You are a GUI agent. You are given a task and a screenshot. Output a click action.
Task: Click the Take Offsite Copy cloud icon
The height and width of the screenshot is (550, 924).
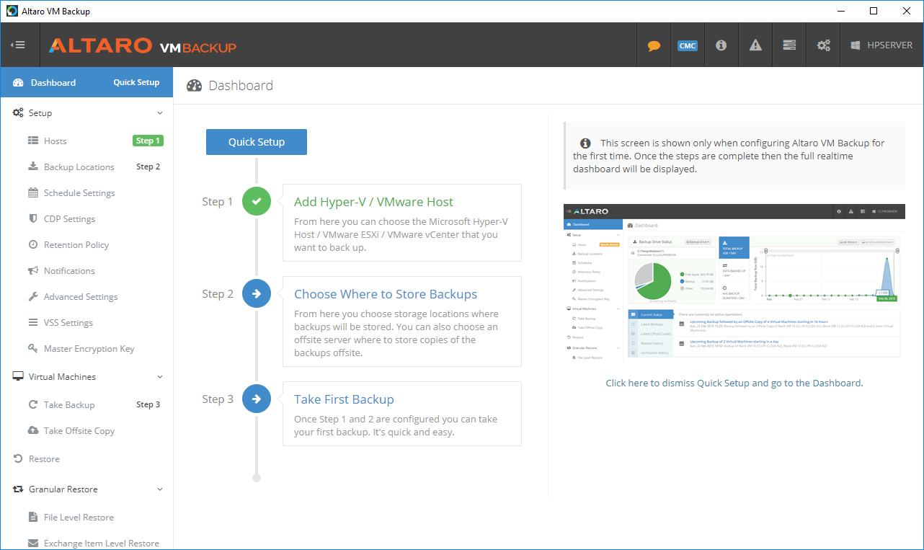pos(33,430)
